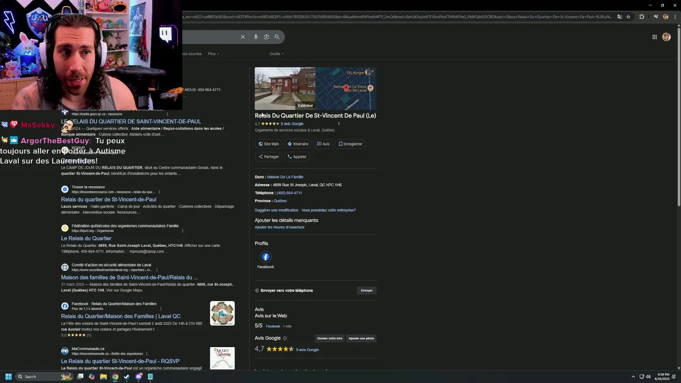Click Suggérer une modification link
The width and height of the screenshot is (681, 383).
(277, 210)
